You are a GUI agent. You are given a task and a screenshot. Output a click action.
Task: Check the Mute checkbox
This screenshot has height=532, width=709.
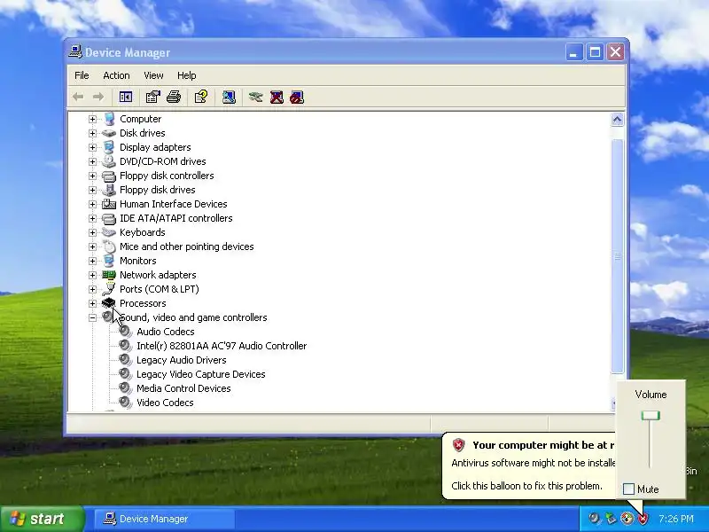click(628, 489)
